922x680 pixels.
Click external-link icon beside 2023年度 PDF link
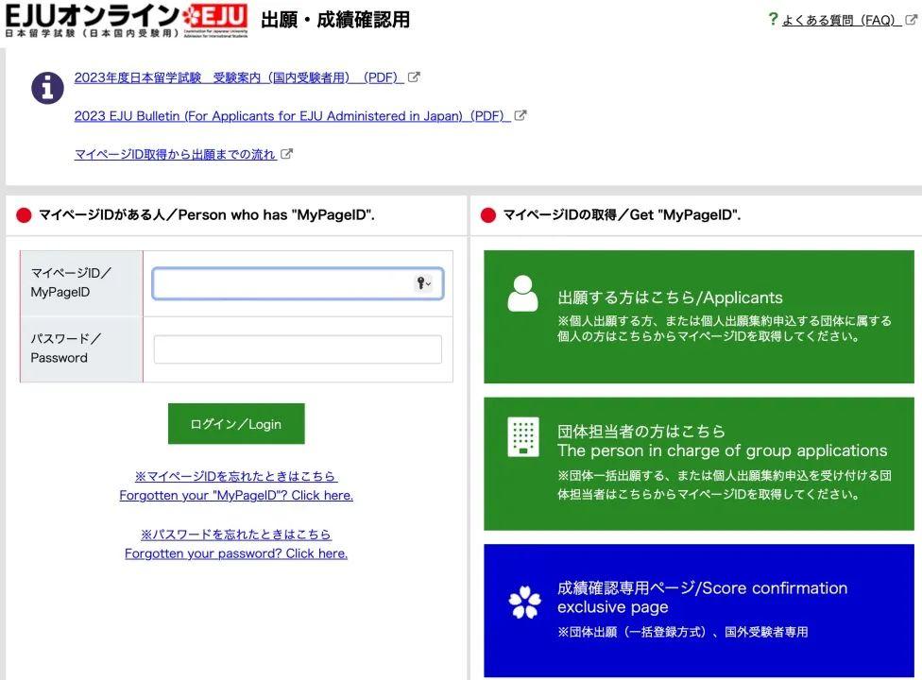click(x=413, y=76)
